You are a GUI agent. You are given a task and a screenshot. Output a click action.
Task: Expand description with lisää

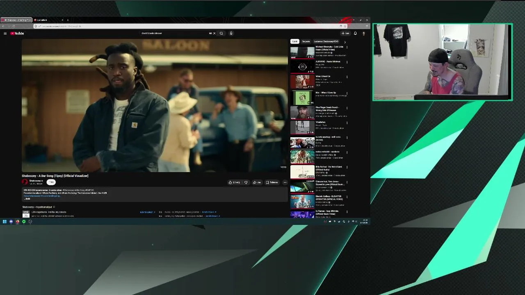27,199
